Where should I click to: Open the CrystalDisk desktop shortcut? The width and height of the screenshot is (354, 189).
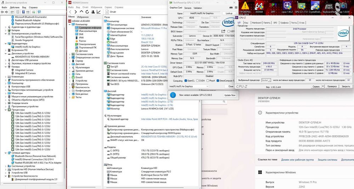click(x=315, y=7)
